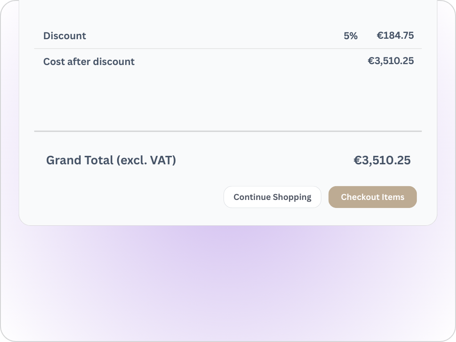Select the €3,510.25 grand total amount
The height and width of the screenshot is (342, 456).
382,160
